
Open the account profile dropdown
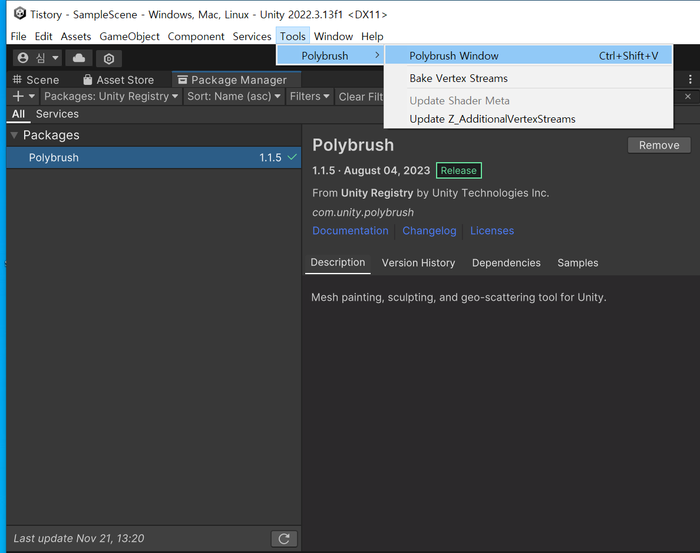38,58
